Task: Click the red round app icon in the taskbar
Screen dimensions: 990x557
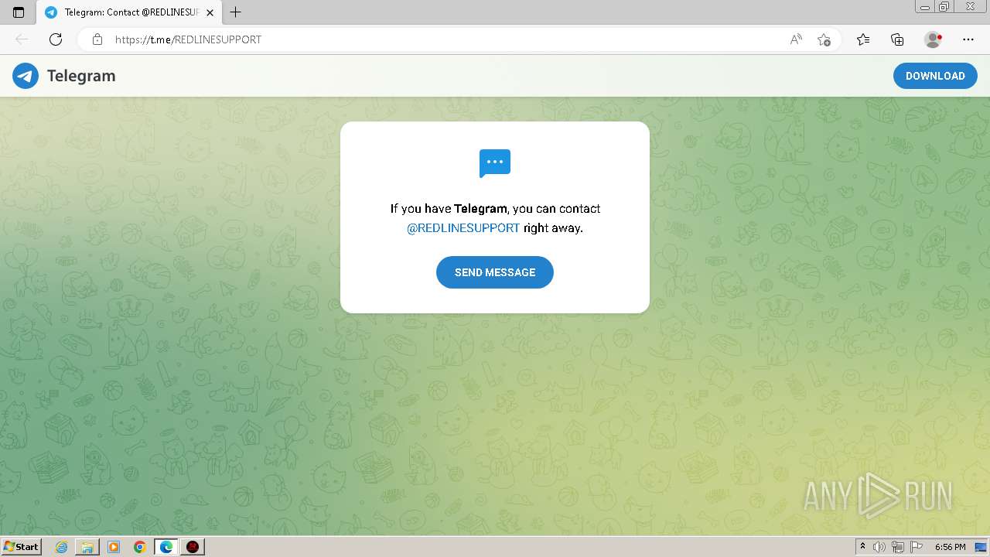Action: click(193, 547)
